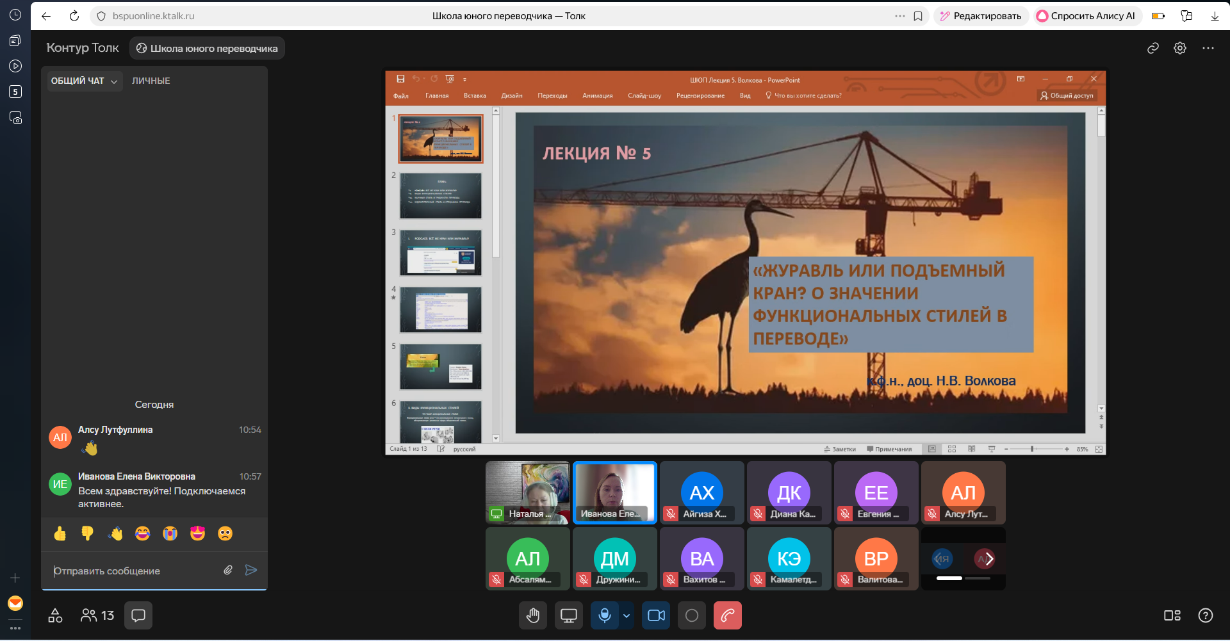Toggle the microphone on or off

pos(604,615)
